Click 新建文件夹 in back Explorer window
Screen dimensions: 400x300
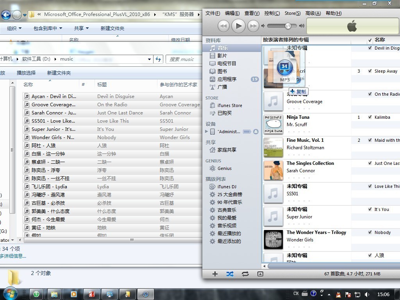112,28
